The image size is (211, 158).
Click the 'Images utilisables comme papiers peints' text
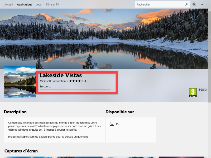[x=48, y=137]
